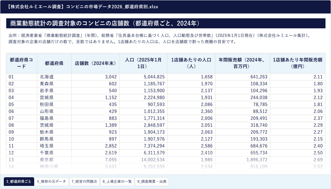Select the 秋田県 prefecture cell
Image resolution: width=331 pixels, height=189 pixels.
(x=54, y=105)
